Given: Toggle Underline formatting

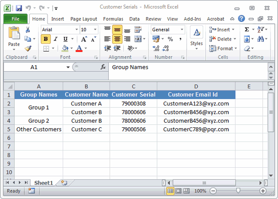Looking at the screenshot, I should point(65,39).
